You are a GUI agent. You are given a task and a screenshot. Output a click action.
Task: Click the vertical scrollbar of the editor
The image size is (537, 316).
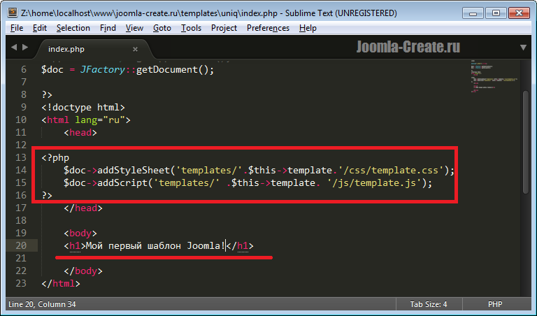click(524, 175)
